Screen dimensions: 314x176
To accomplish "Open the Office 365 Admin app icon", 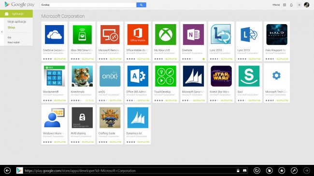I will [x=138, y=76].
